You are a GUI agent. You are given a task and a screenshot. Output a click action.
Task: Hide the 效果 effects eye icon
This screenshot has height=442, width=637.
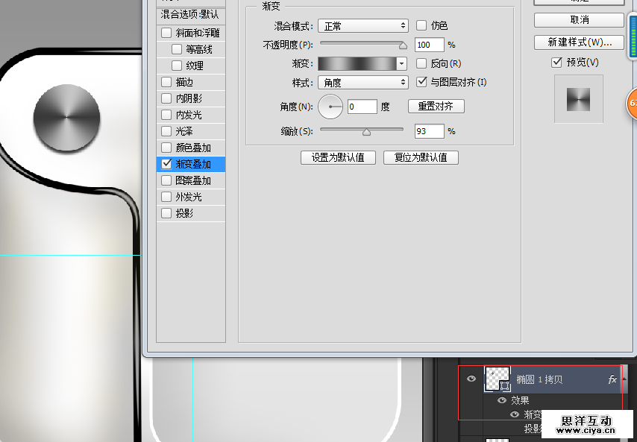point(502,401)
